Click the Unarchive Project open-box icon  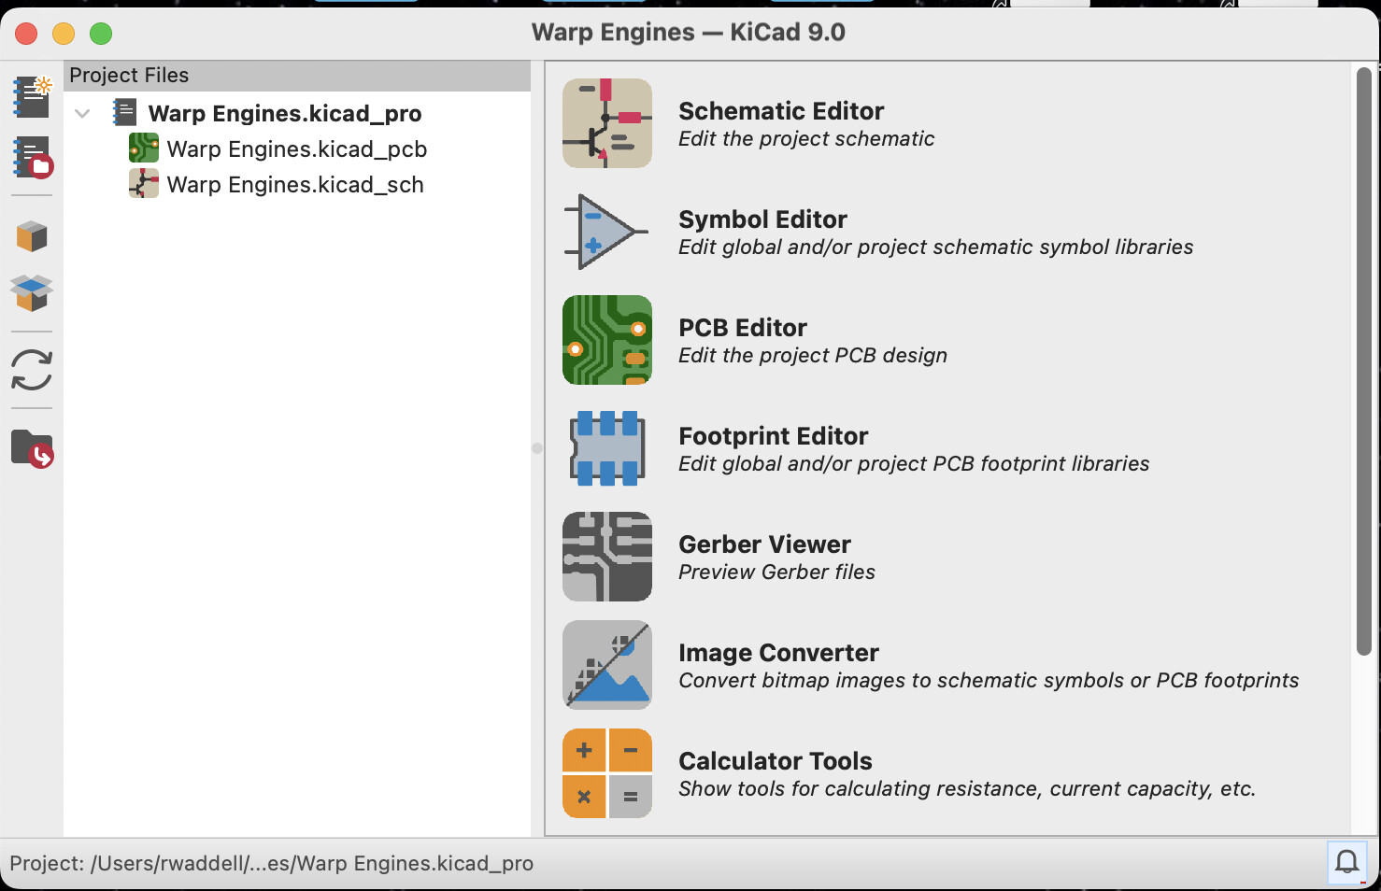coord(32,292)
